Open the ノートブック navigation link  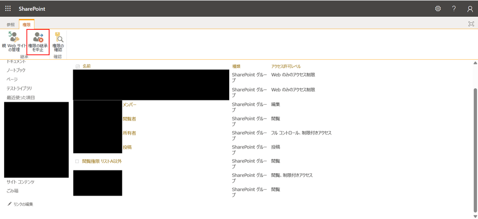coord(16,70)
